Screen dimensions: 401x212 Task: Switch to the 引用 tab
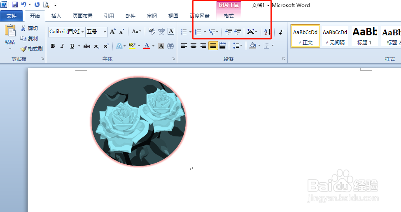[109, 16]
